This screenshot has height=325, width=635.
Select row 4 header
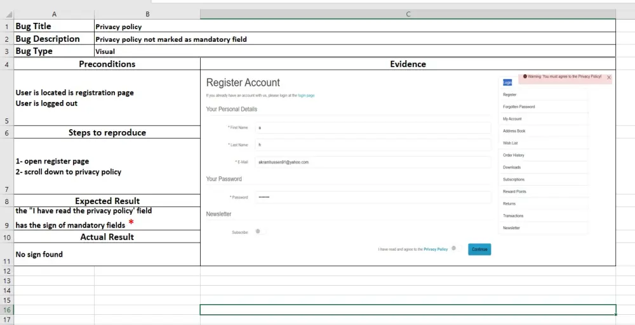click(7, 64)
